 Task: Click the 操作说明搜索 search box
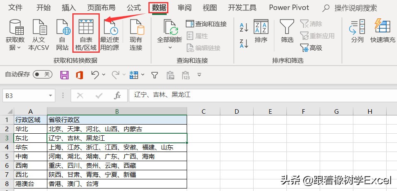point(356,8)
